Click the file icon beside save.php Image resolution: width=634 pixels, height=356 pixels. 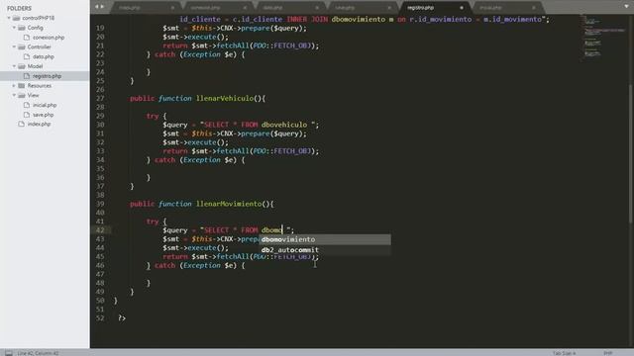[27, 115]
